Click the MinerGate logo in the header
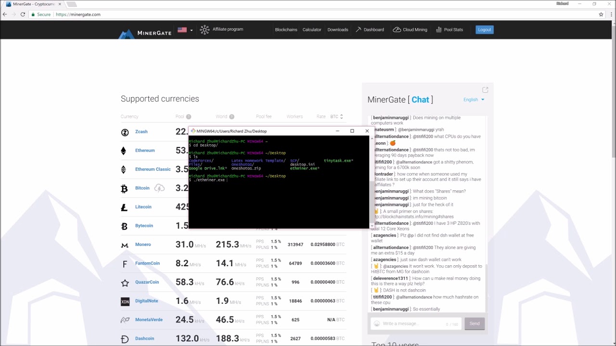 point(145,33)
